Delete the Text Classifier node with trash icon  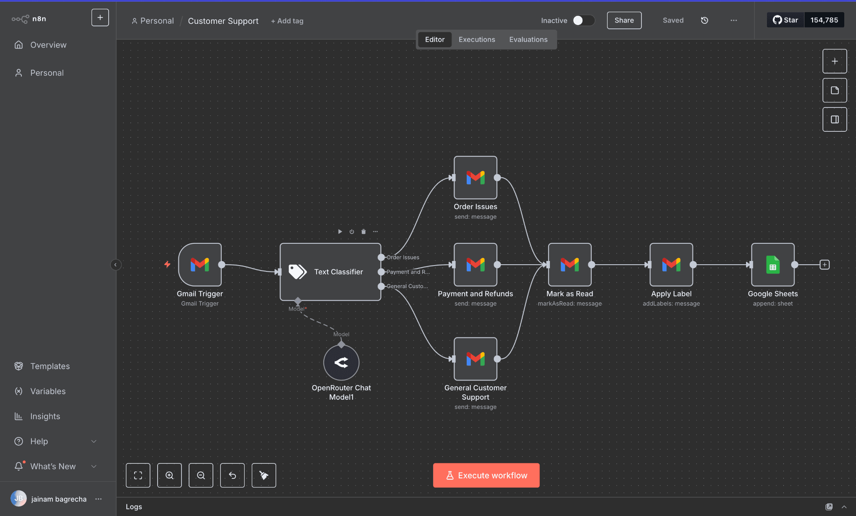click(x=363, y=231)
